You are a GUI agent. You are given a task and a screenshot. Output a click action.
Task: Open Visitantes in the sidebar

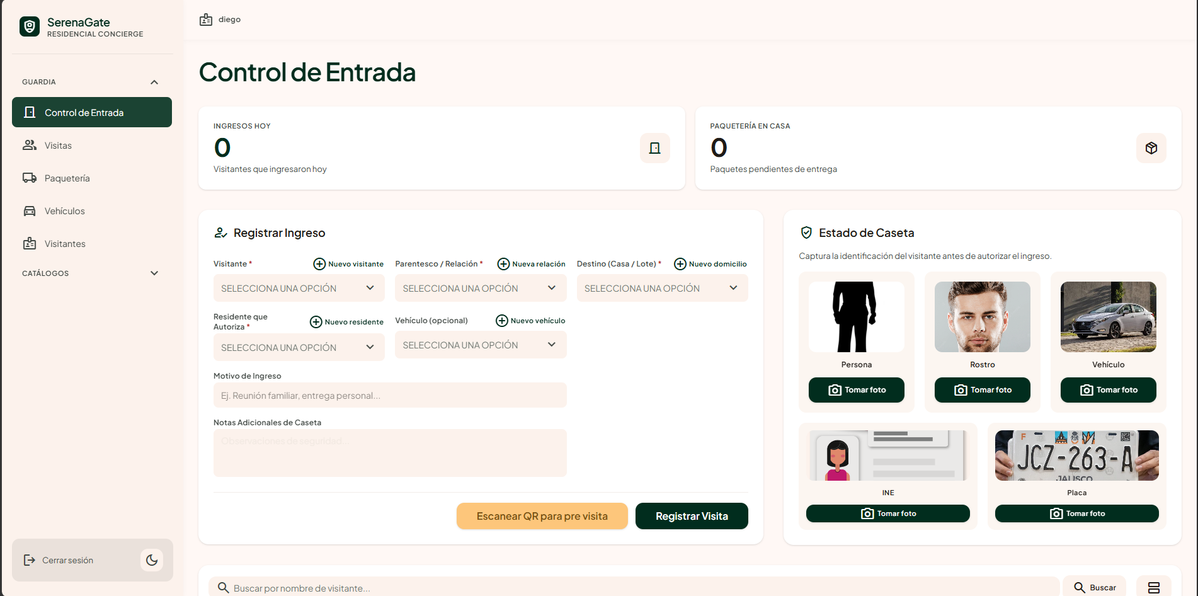tap(92, 243)
